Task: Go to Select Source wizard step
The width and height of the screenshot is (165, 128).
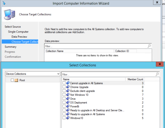Action: (x=13, y=27)
